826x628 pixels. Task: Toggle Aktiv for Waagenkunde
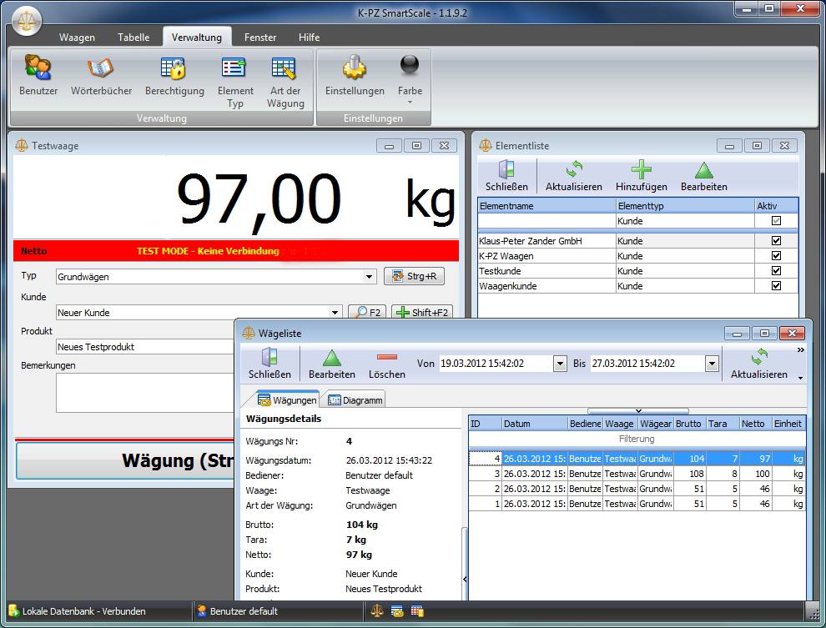[776, 286]
